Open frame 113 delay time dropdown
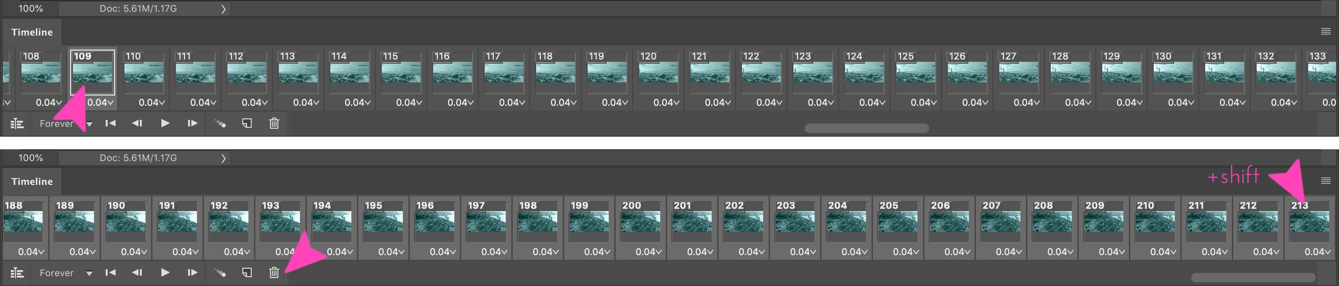This screenshot has width=1339, height=286. click(306, 103)
